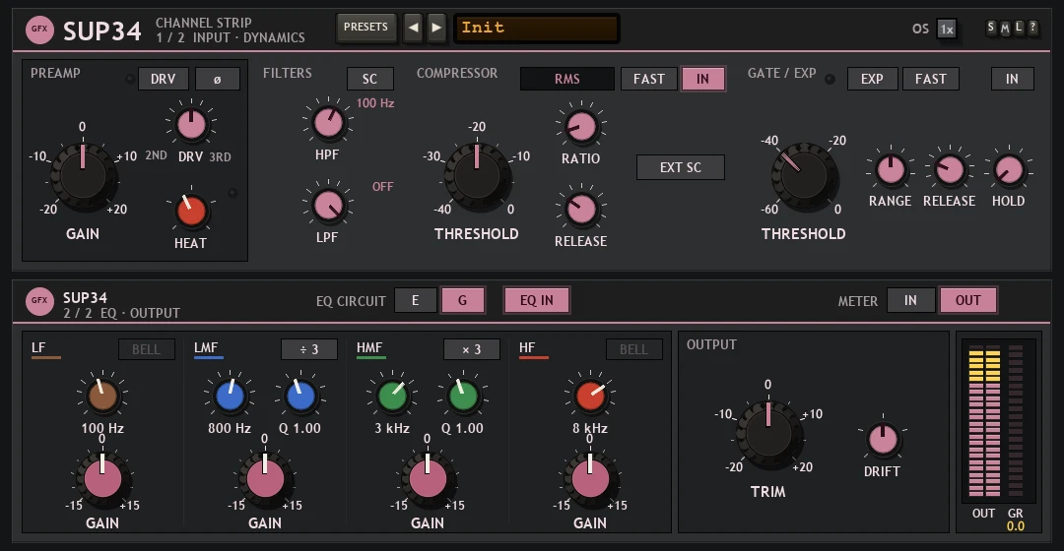
Task: Enable the gate IN button
Action: tap(1013, 79)
